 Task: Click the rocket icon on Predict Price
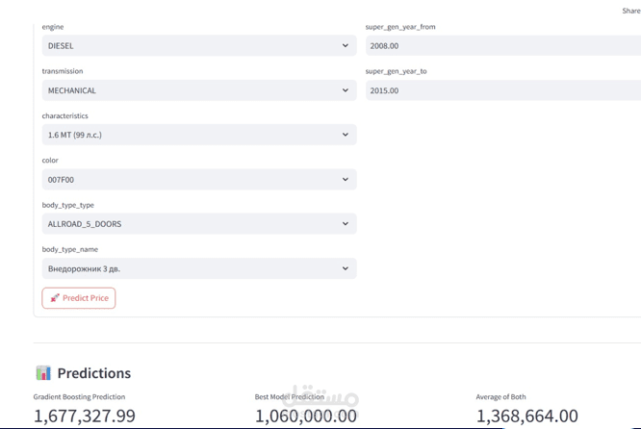click(55, 298)
